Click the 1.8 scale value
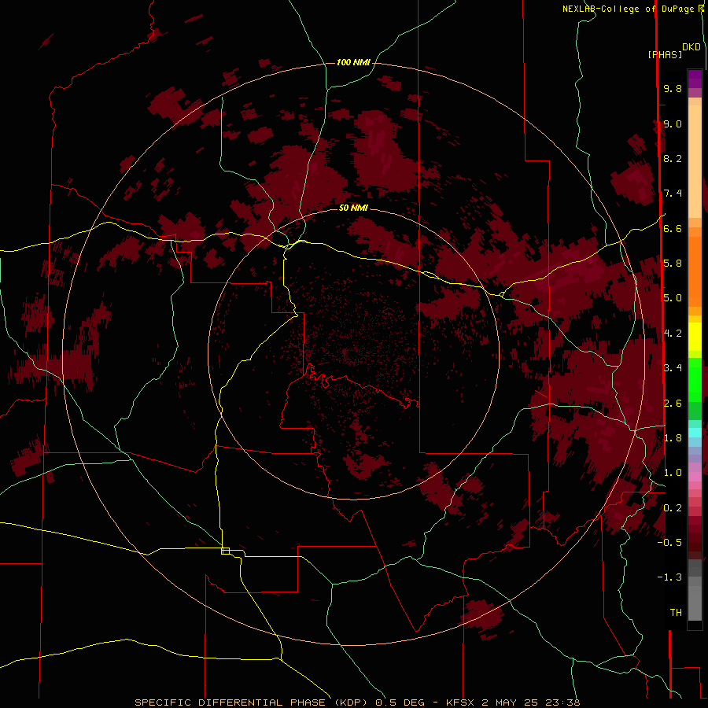Screen dimensions: 708x708 [673, 438]
